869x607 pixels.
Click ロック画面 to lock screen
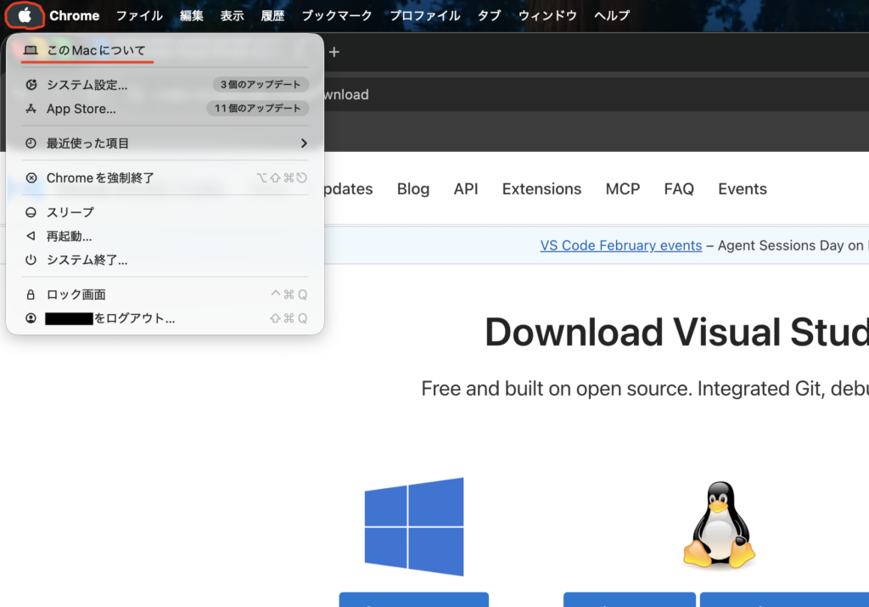76,295
